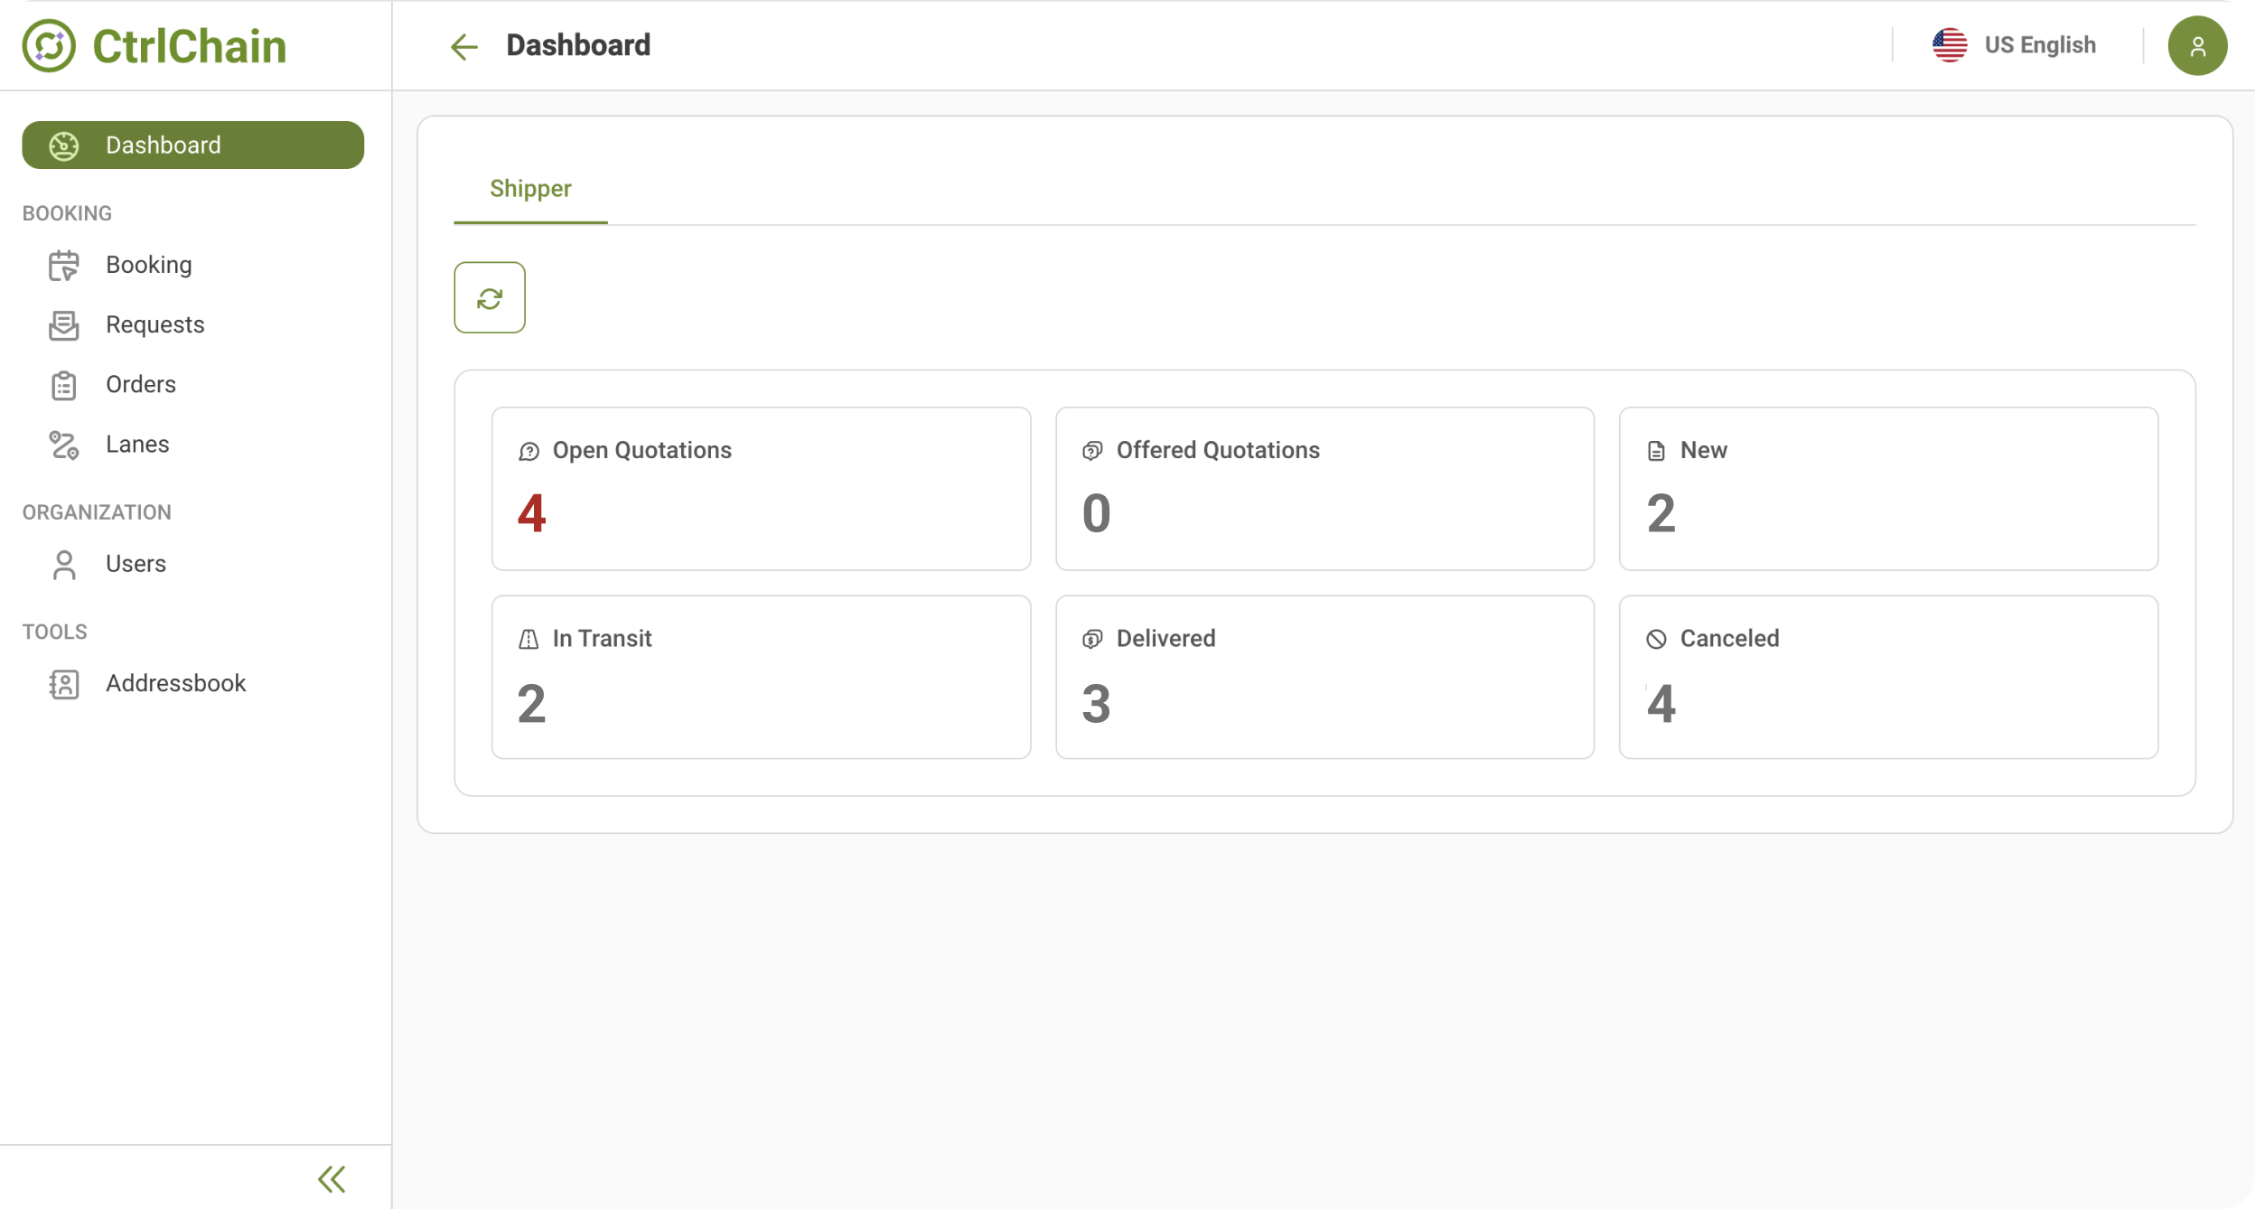Click the Orders clipboard icon
This screenshot has width=2255, height=1209.
coord(63,385)
